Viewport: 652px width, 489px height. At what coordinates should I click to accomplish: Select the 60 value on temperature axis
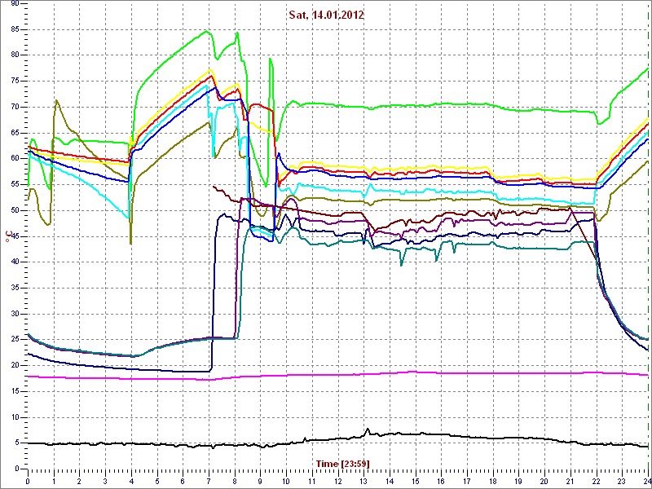click(x=15, y=158)
